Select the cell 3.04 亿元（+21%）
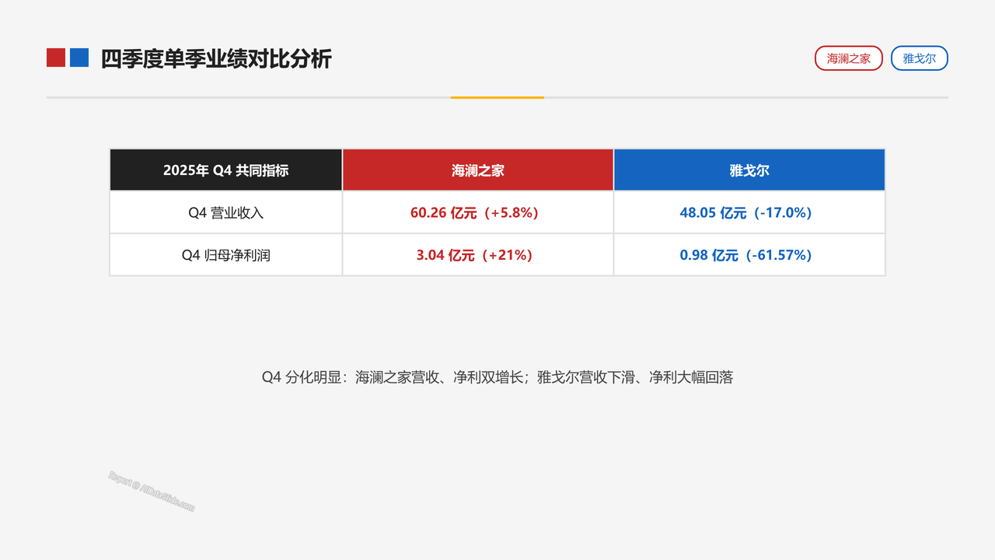The image size is (995, 560). click(x=478, y=255)
